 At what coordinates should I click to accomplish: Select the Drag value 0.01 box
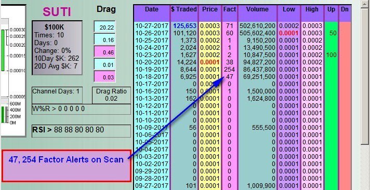105,64
